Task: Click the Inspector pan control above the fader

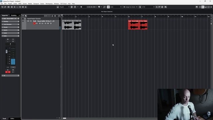Action: coord(10,44)
